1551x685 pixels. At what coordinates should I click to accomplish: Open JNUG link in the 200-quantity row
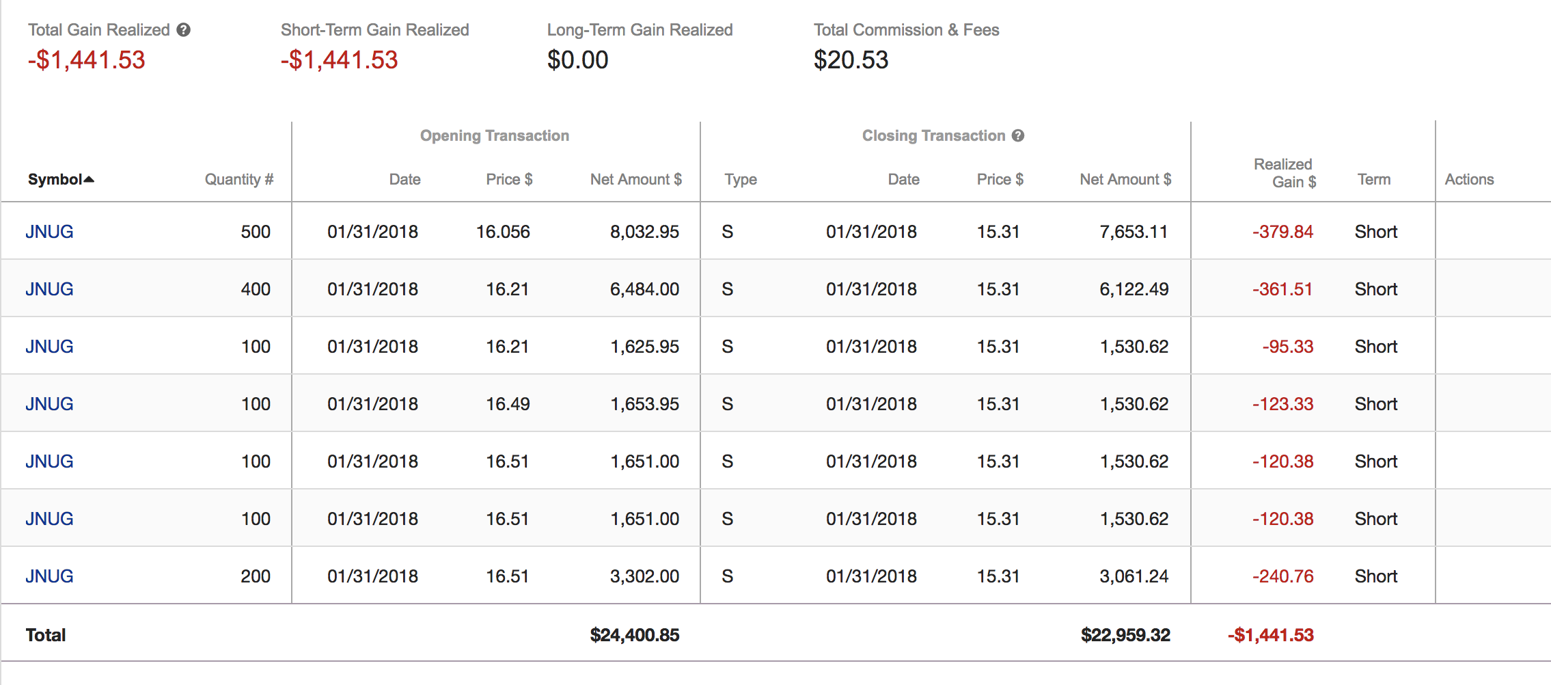point(49,576)
